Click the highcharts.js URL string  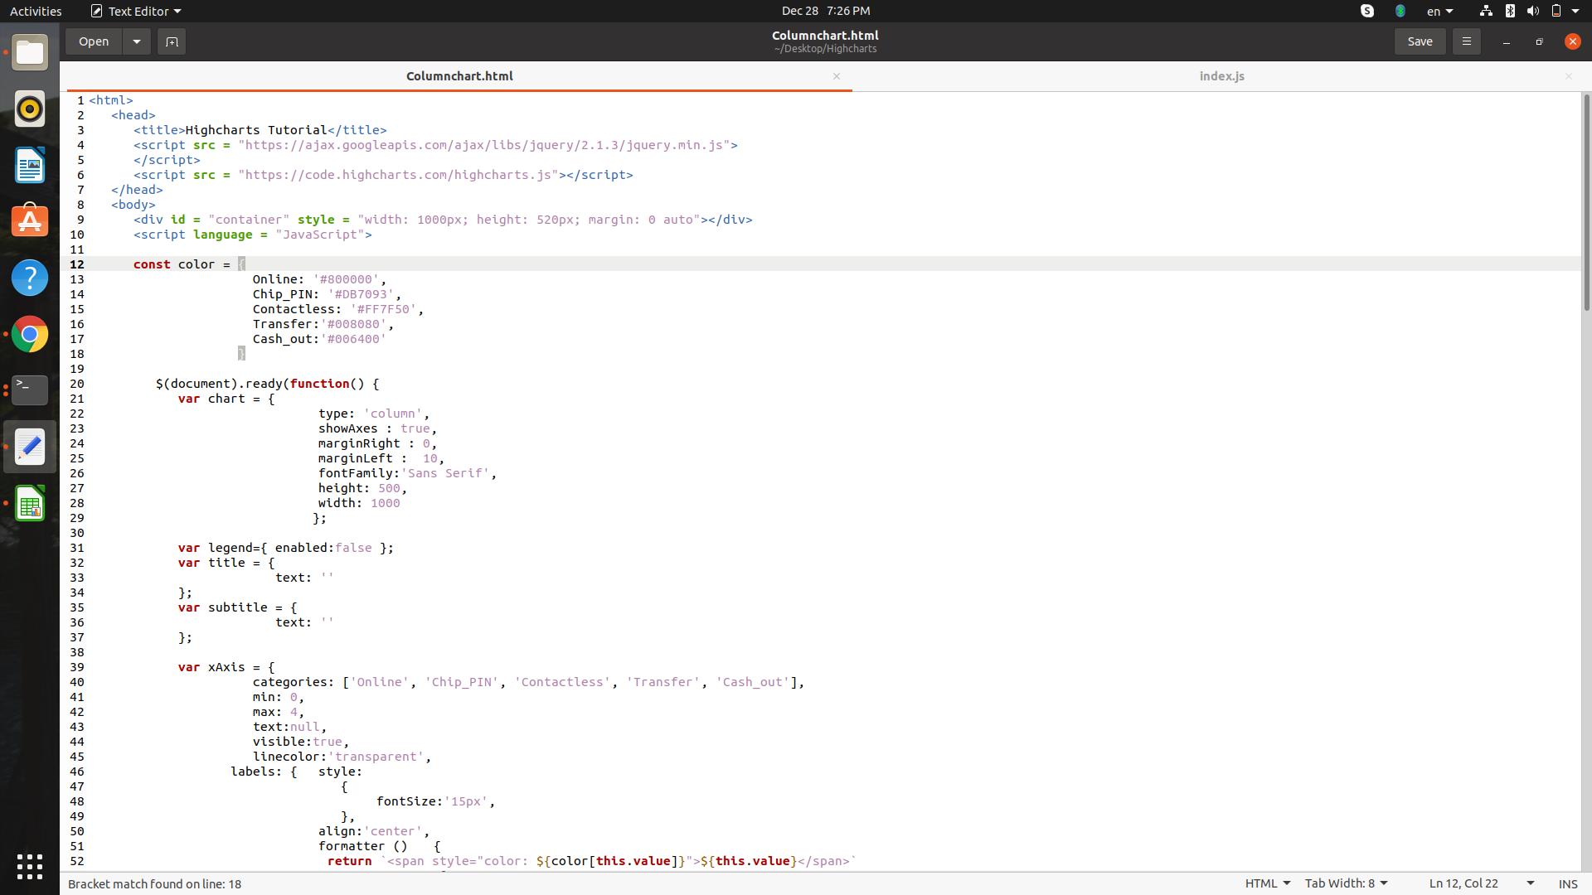[398, 175]
